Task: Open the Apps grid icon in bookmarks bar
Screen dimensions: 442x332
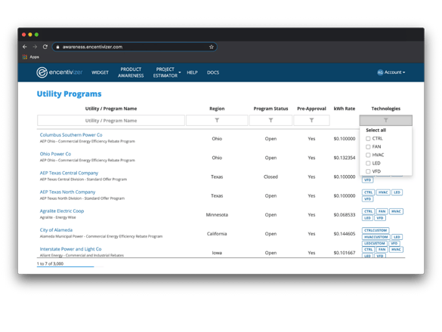Action: click(x=25, y=57)
